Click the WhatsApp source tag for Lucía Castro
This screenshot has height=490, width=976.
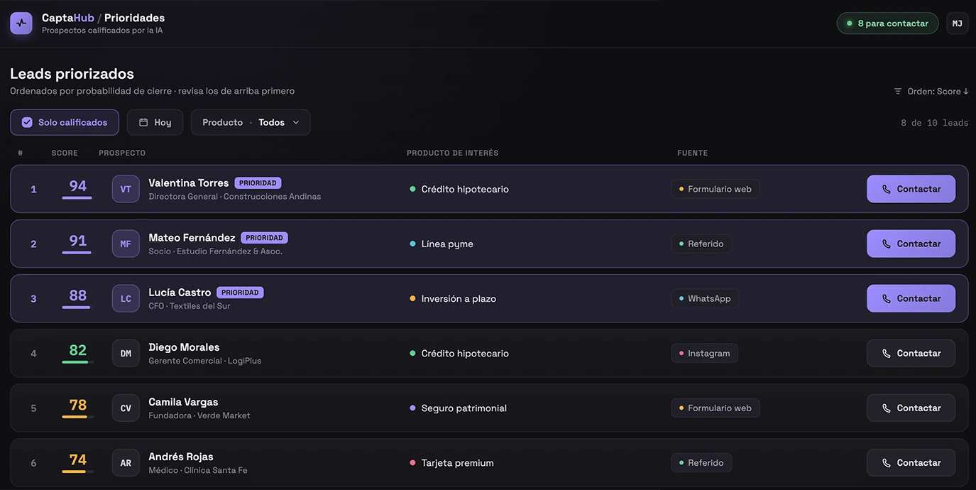[705, 298]
